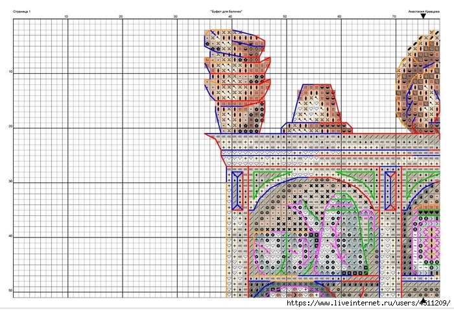Click column number 40 on the top ruler
Screen dimensions: 454x310
[x=230, y=16]
